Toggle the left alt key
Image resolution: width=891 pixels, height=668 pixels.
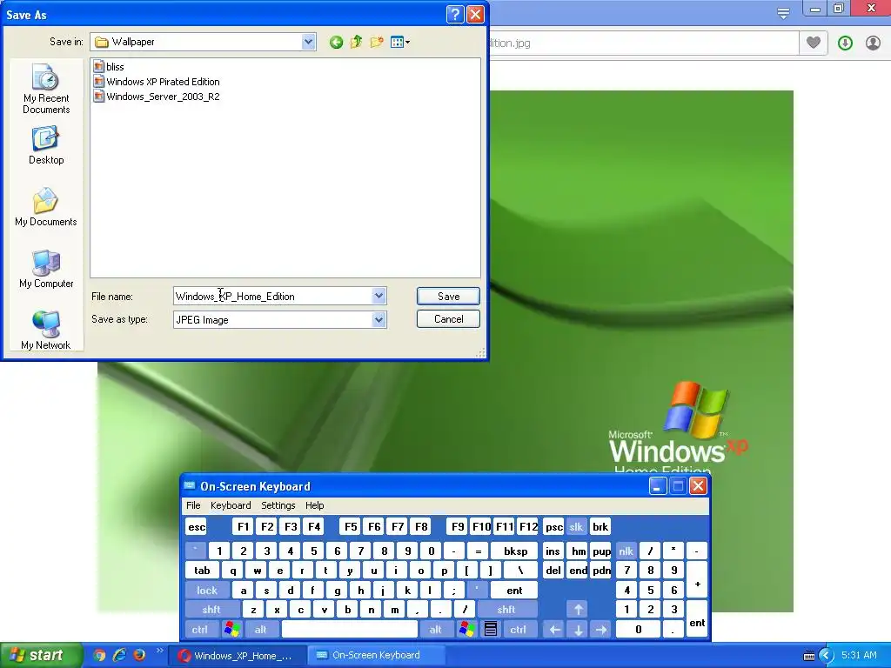point(261,630)
